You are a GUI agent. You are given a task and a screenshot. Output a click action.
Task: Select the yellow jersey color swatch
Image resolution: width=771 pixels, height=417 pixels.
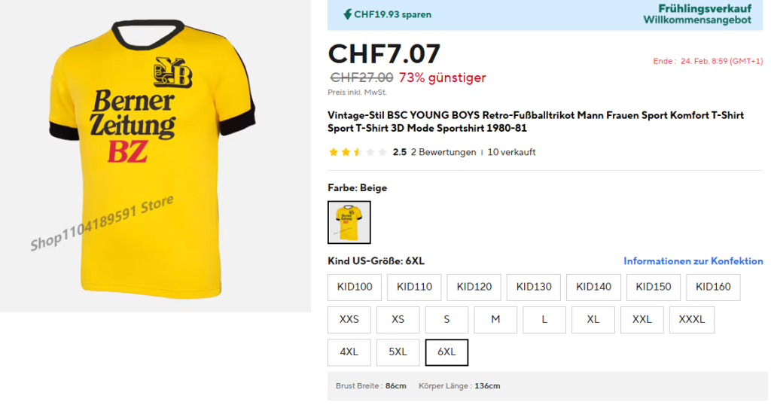pos(349,222)
